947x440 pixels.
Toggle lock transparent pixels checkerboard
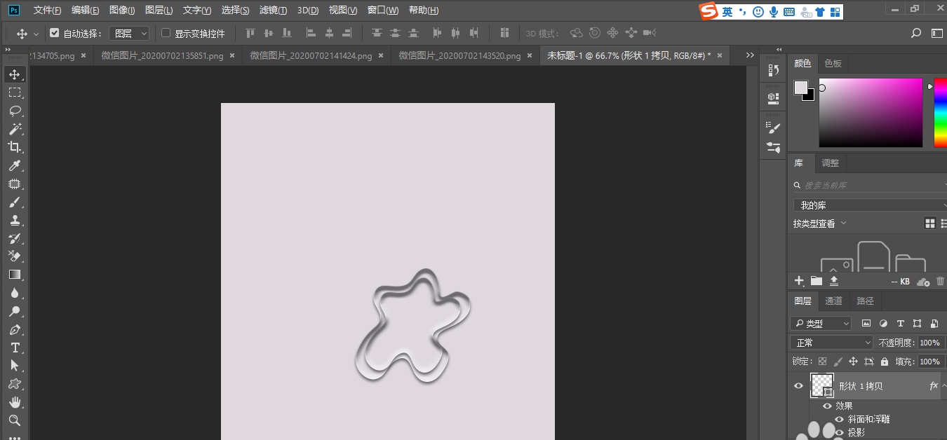tap(822, 362)
